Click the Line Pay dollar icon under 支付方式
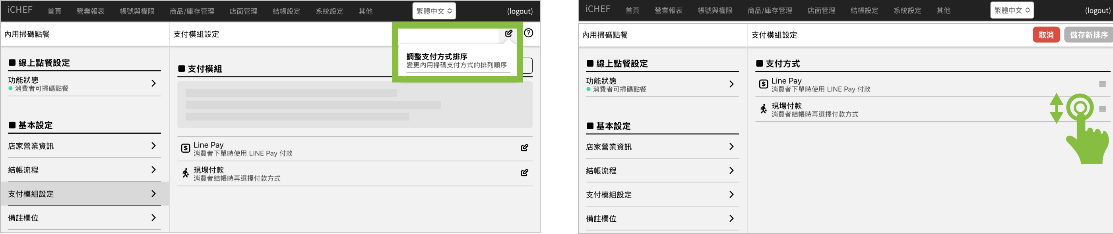 point(764,84)
